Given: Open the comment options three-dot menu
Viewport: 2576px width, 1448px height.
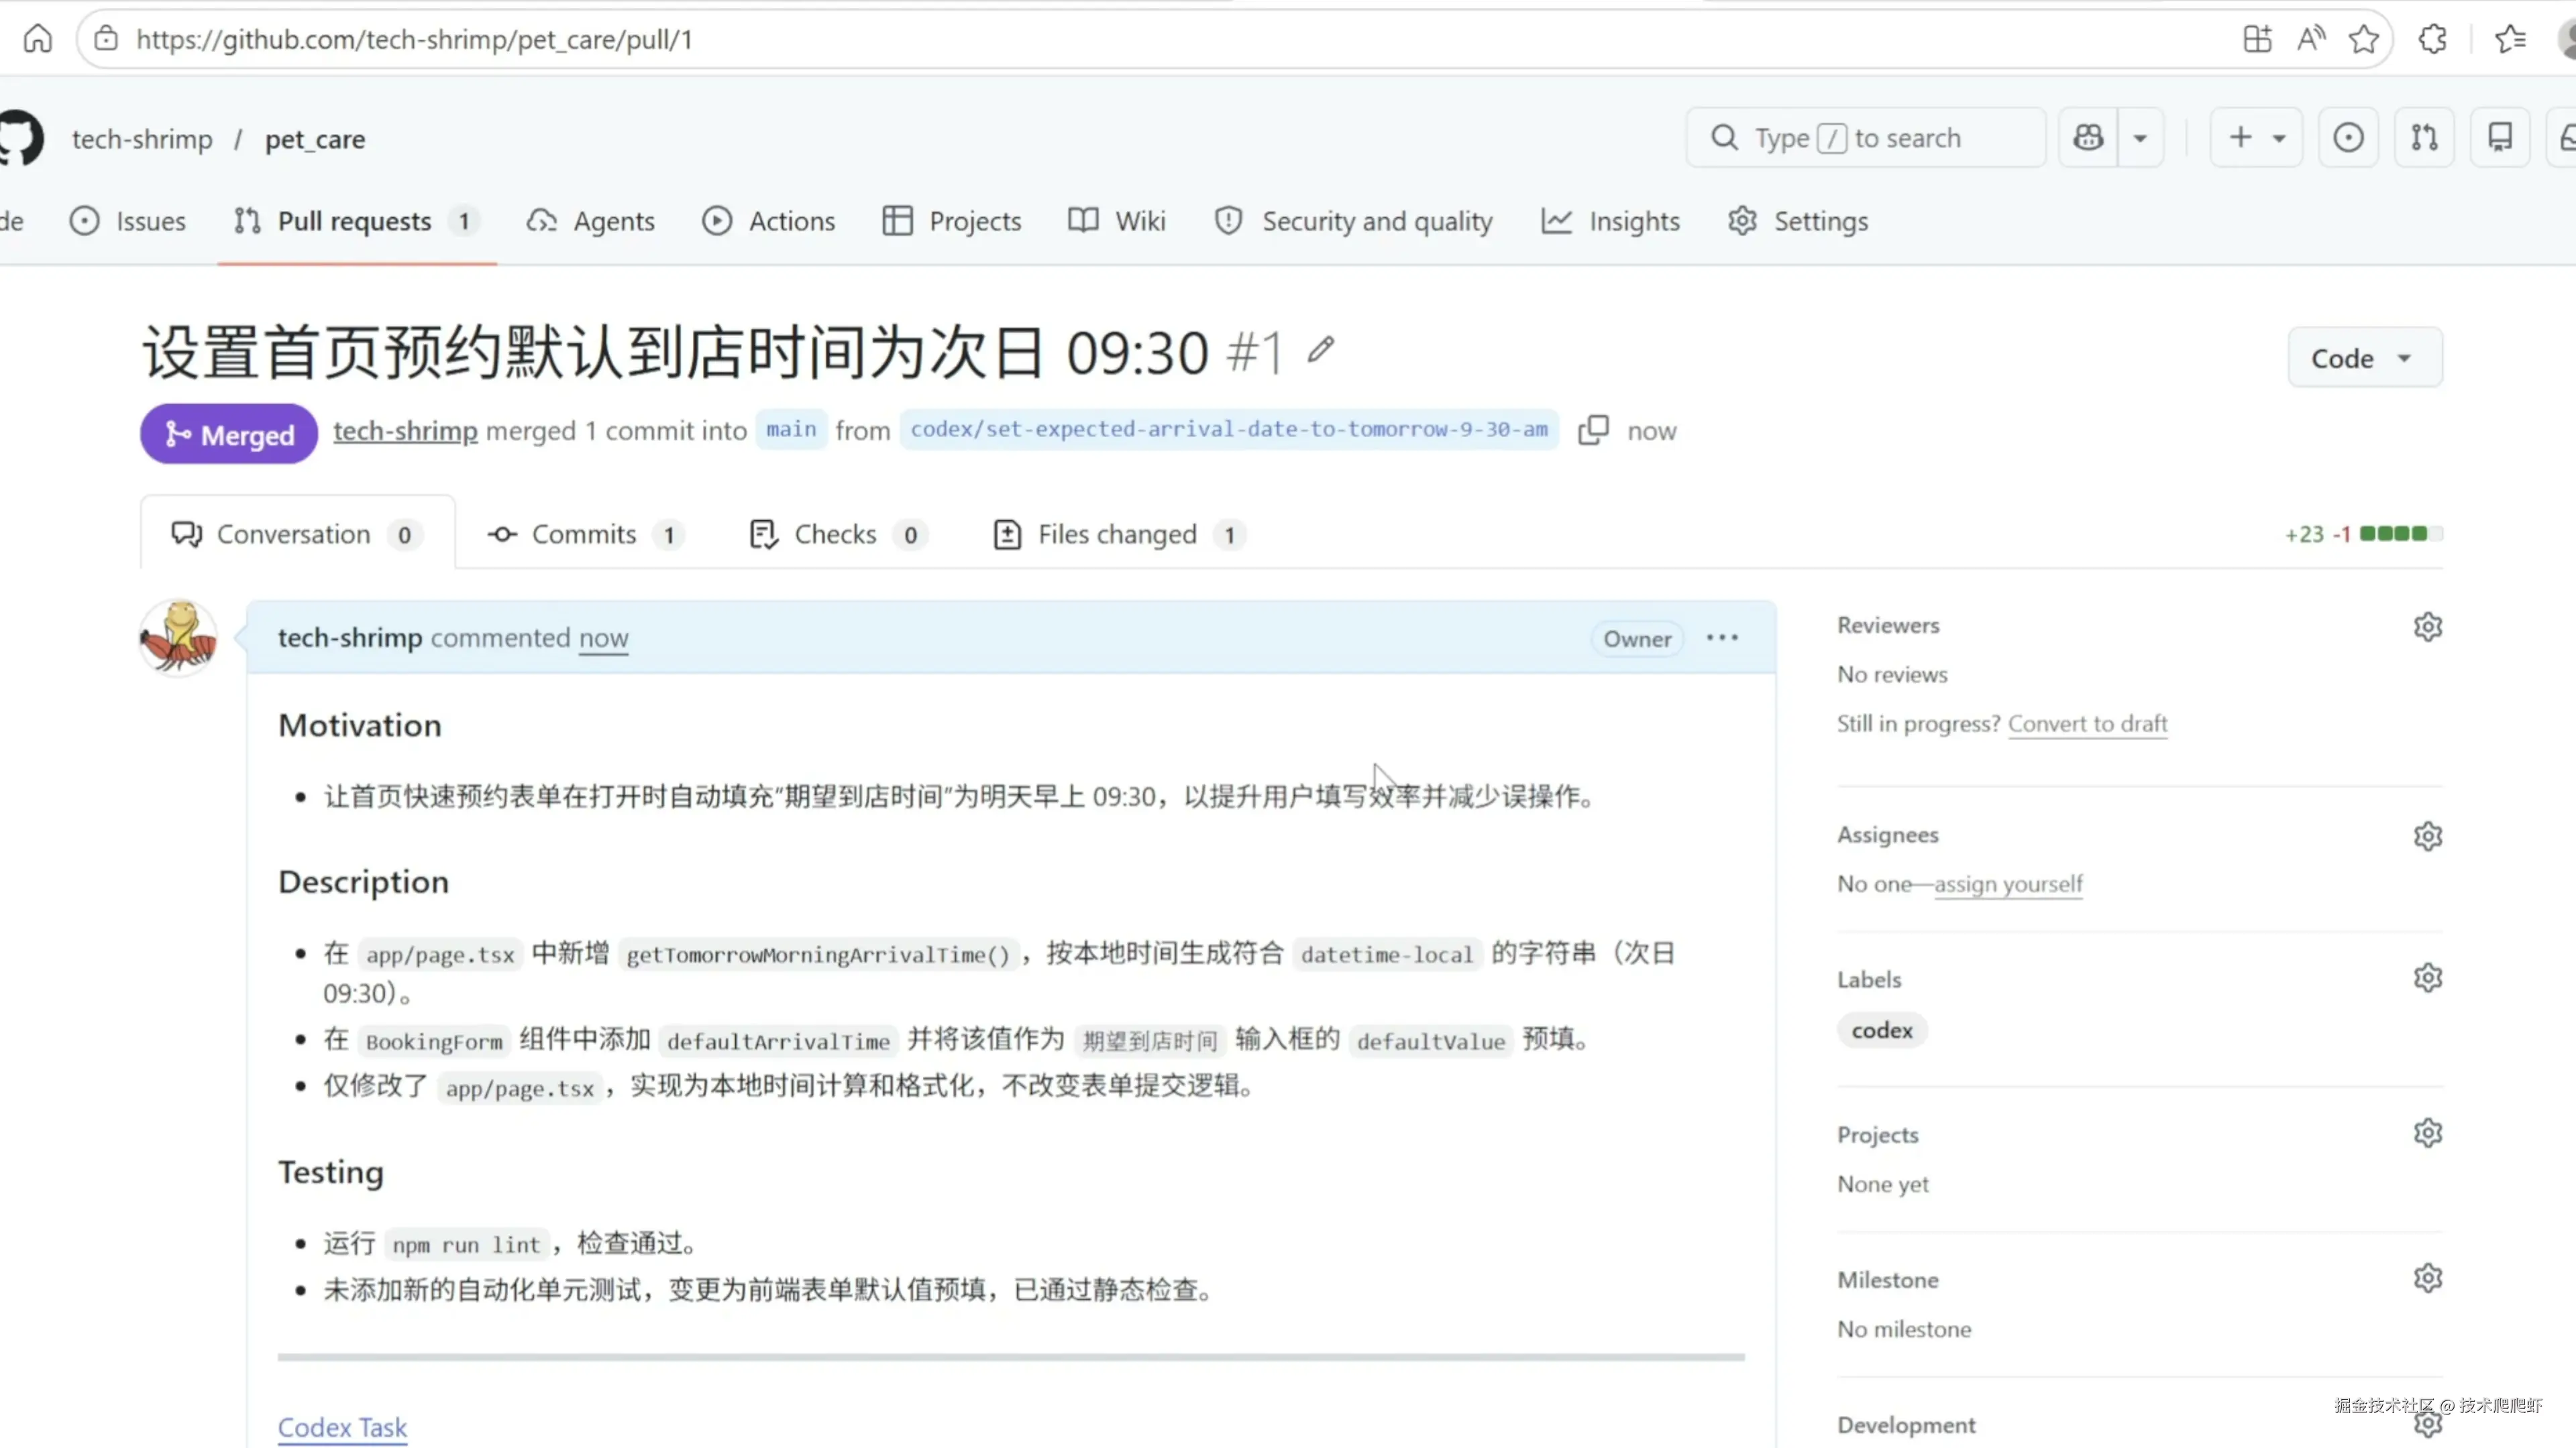Looking at the screenshot, I should [1722, 638].
